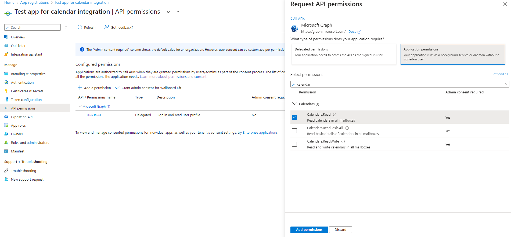Collapse the left sidebar menu chevron
The height and width of the screenshot is (237, 511).
tap(66, 27)
